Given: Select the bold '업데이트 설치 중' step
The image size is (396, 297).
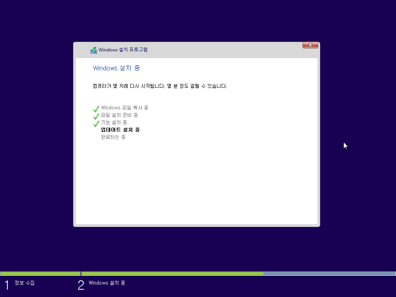Looking at the screenshot, I should click(x=120, y=130).
